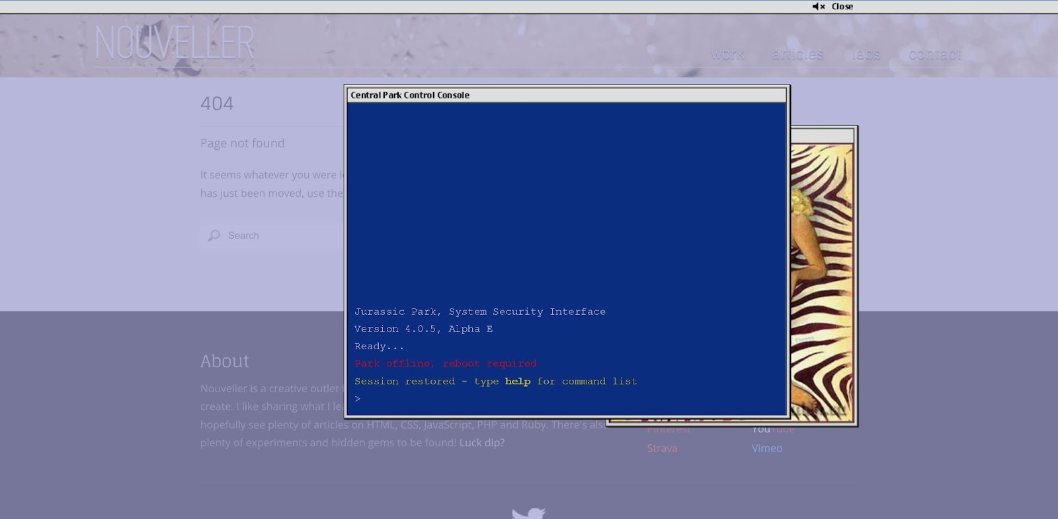Image resolution: width=1058 pixels, height=519 pixels.
Task: Click the Jurassic Park, System Security Interface line
Action: tap(480, 312)
